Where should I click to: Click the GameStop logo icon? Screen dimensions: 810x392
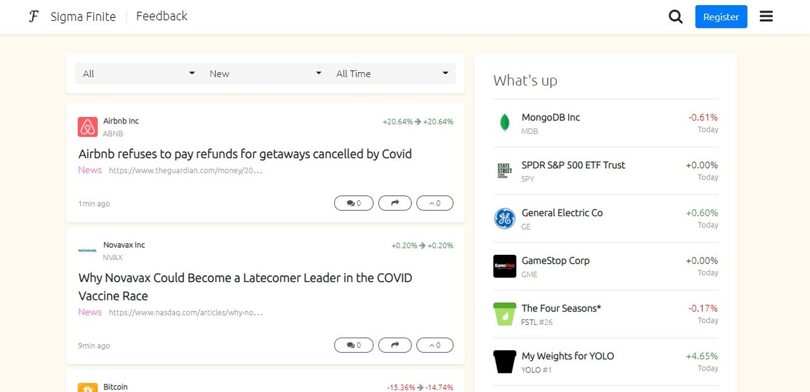[504, 266]
